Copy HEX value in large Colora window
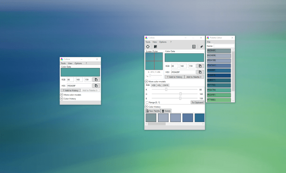The width and height of the screenshot is (286, 173). [200, 72]
